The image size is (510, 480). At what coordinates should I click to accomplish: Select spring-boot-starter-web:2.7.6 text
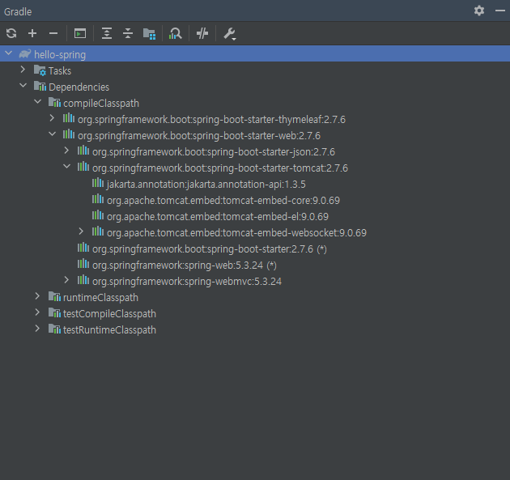pos(199,136)
